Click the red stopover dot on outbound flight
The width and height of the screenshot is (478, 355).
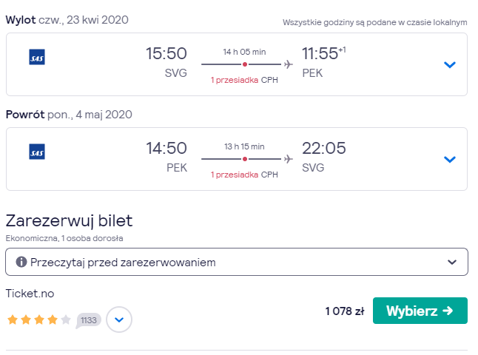[245, 64]
